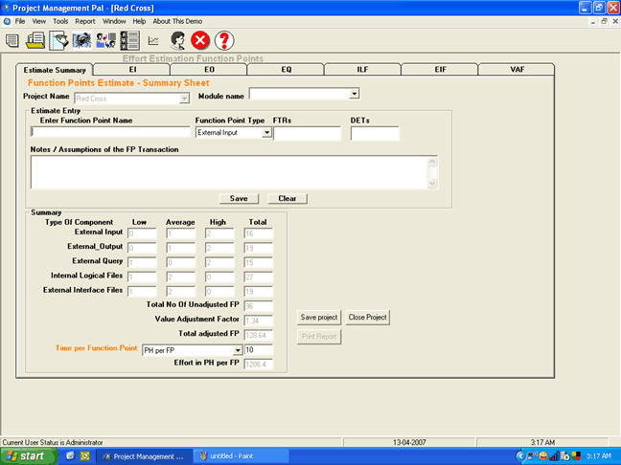Expand the Time per Function Point dropdown
Viewport: 621px width, 465px height.
pos(237,350)
